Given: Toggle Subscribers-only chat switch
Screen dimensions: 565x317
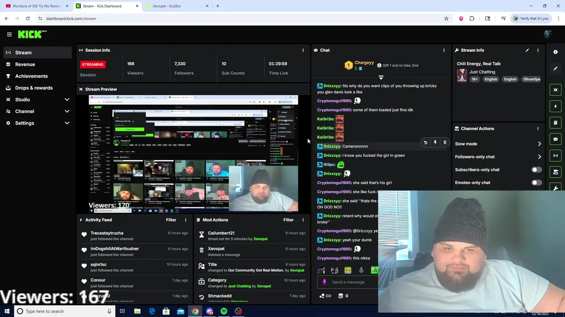Looking at the screenshot, I should tap(536, 170).
